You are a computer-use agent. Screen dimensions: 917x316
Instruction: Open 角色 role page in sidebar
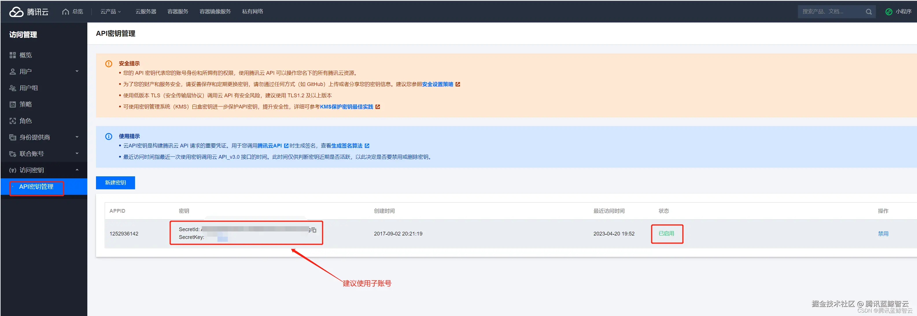click(x=26, y=121)
